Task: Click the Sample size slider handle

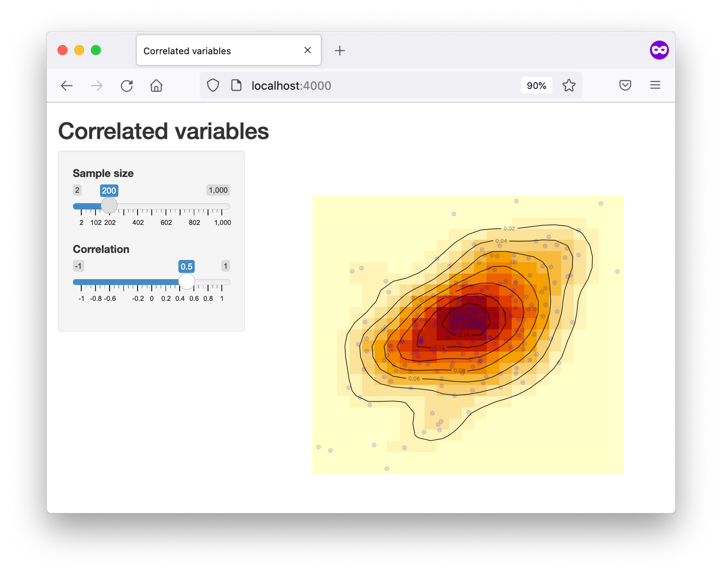Action: [x=109, y=206]
